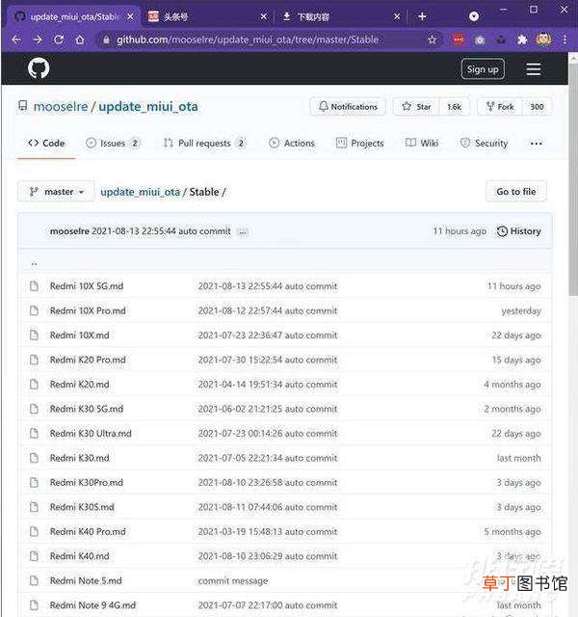Click the tab search dropdown circle icon
This screenshot has height=617, width=578.
(474, 16)
